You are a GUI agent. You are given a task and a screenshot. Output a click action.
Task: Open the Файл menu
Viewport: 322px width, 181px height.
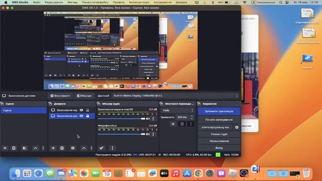(37, 2)
